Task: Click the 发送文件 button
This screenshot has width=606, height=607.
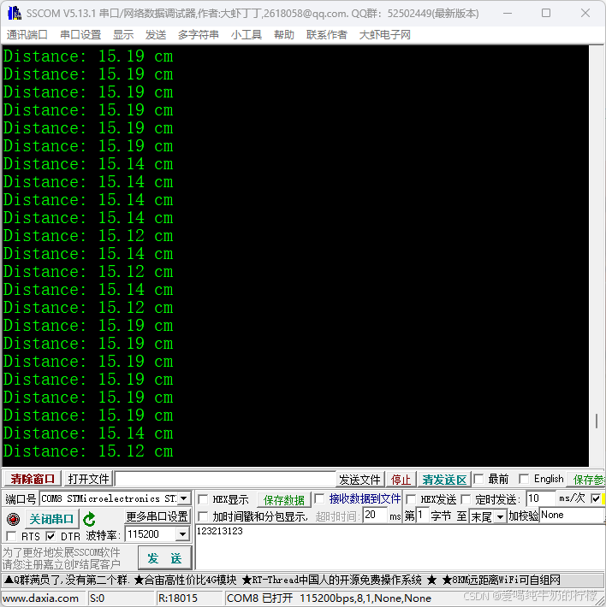Action: click(359, 480)
